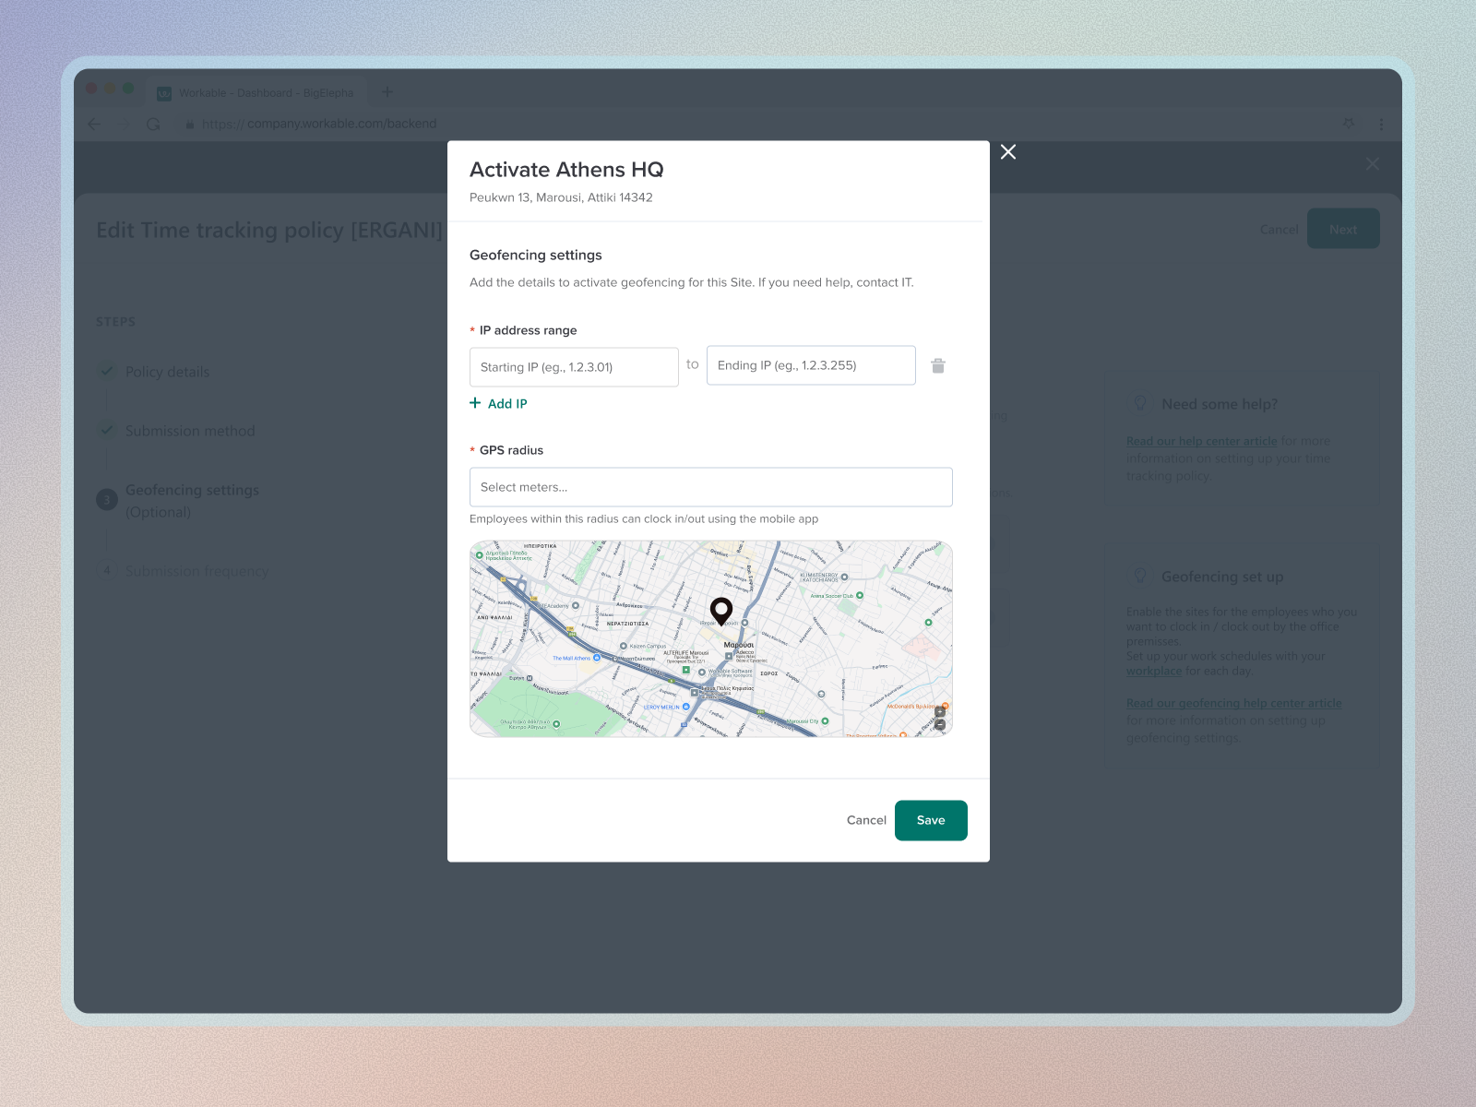Focus the Ending IP input field

(x=811, y=365)
